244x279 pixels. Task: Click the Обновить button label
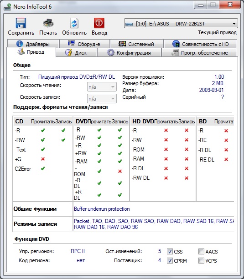[74, 33]
